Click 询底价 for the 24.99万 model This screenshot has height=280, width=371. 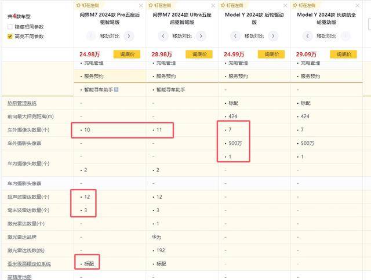(x=271, y=54)
